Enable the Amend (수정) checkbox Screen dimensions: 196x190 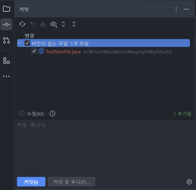(22, 113)
